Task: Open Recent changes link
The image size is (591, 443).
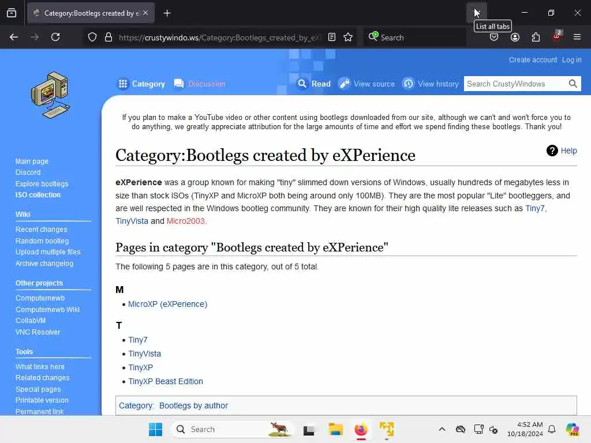Action: tap(41, 230)
